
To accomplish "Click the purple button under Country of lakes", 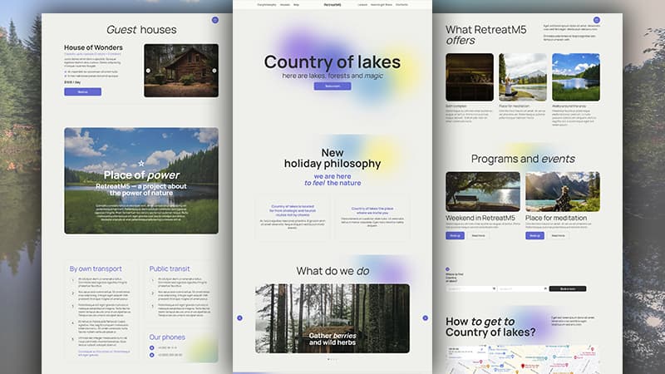I will click(332, 86).
